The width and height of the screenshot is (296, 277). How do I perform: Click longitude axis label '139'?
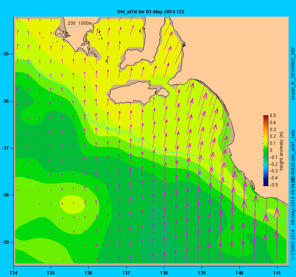pyautogui.click(x=202, y=273)
